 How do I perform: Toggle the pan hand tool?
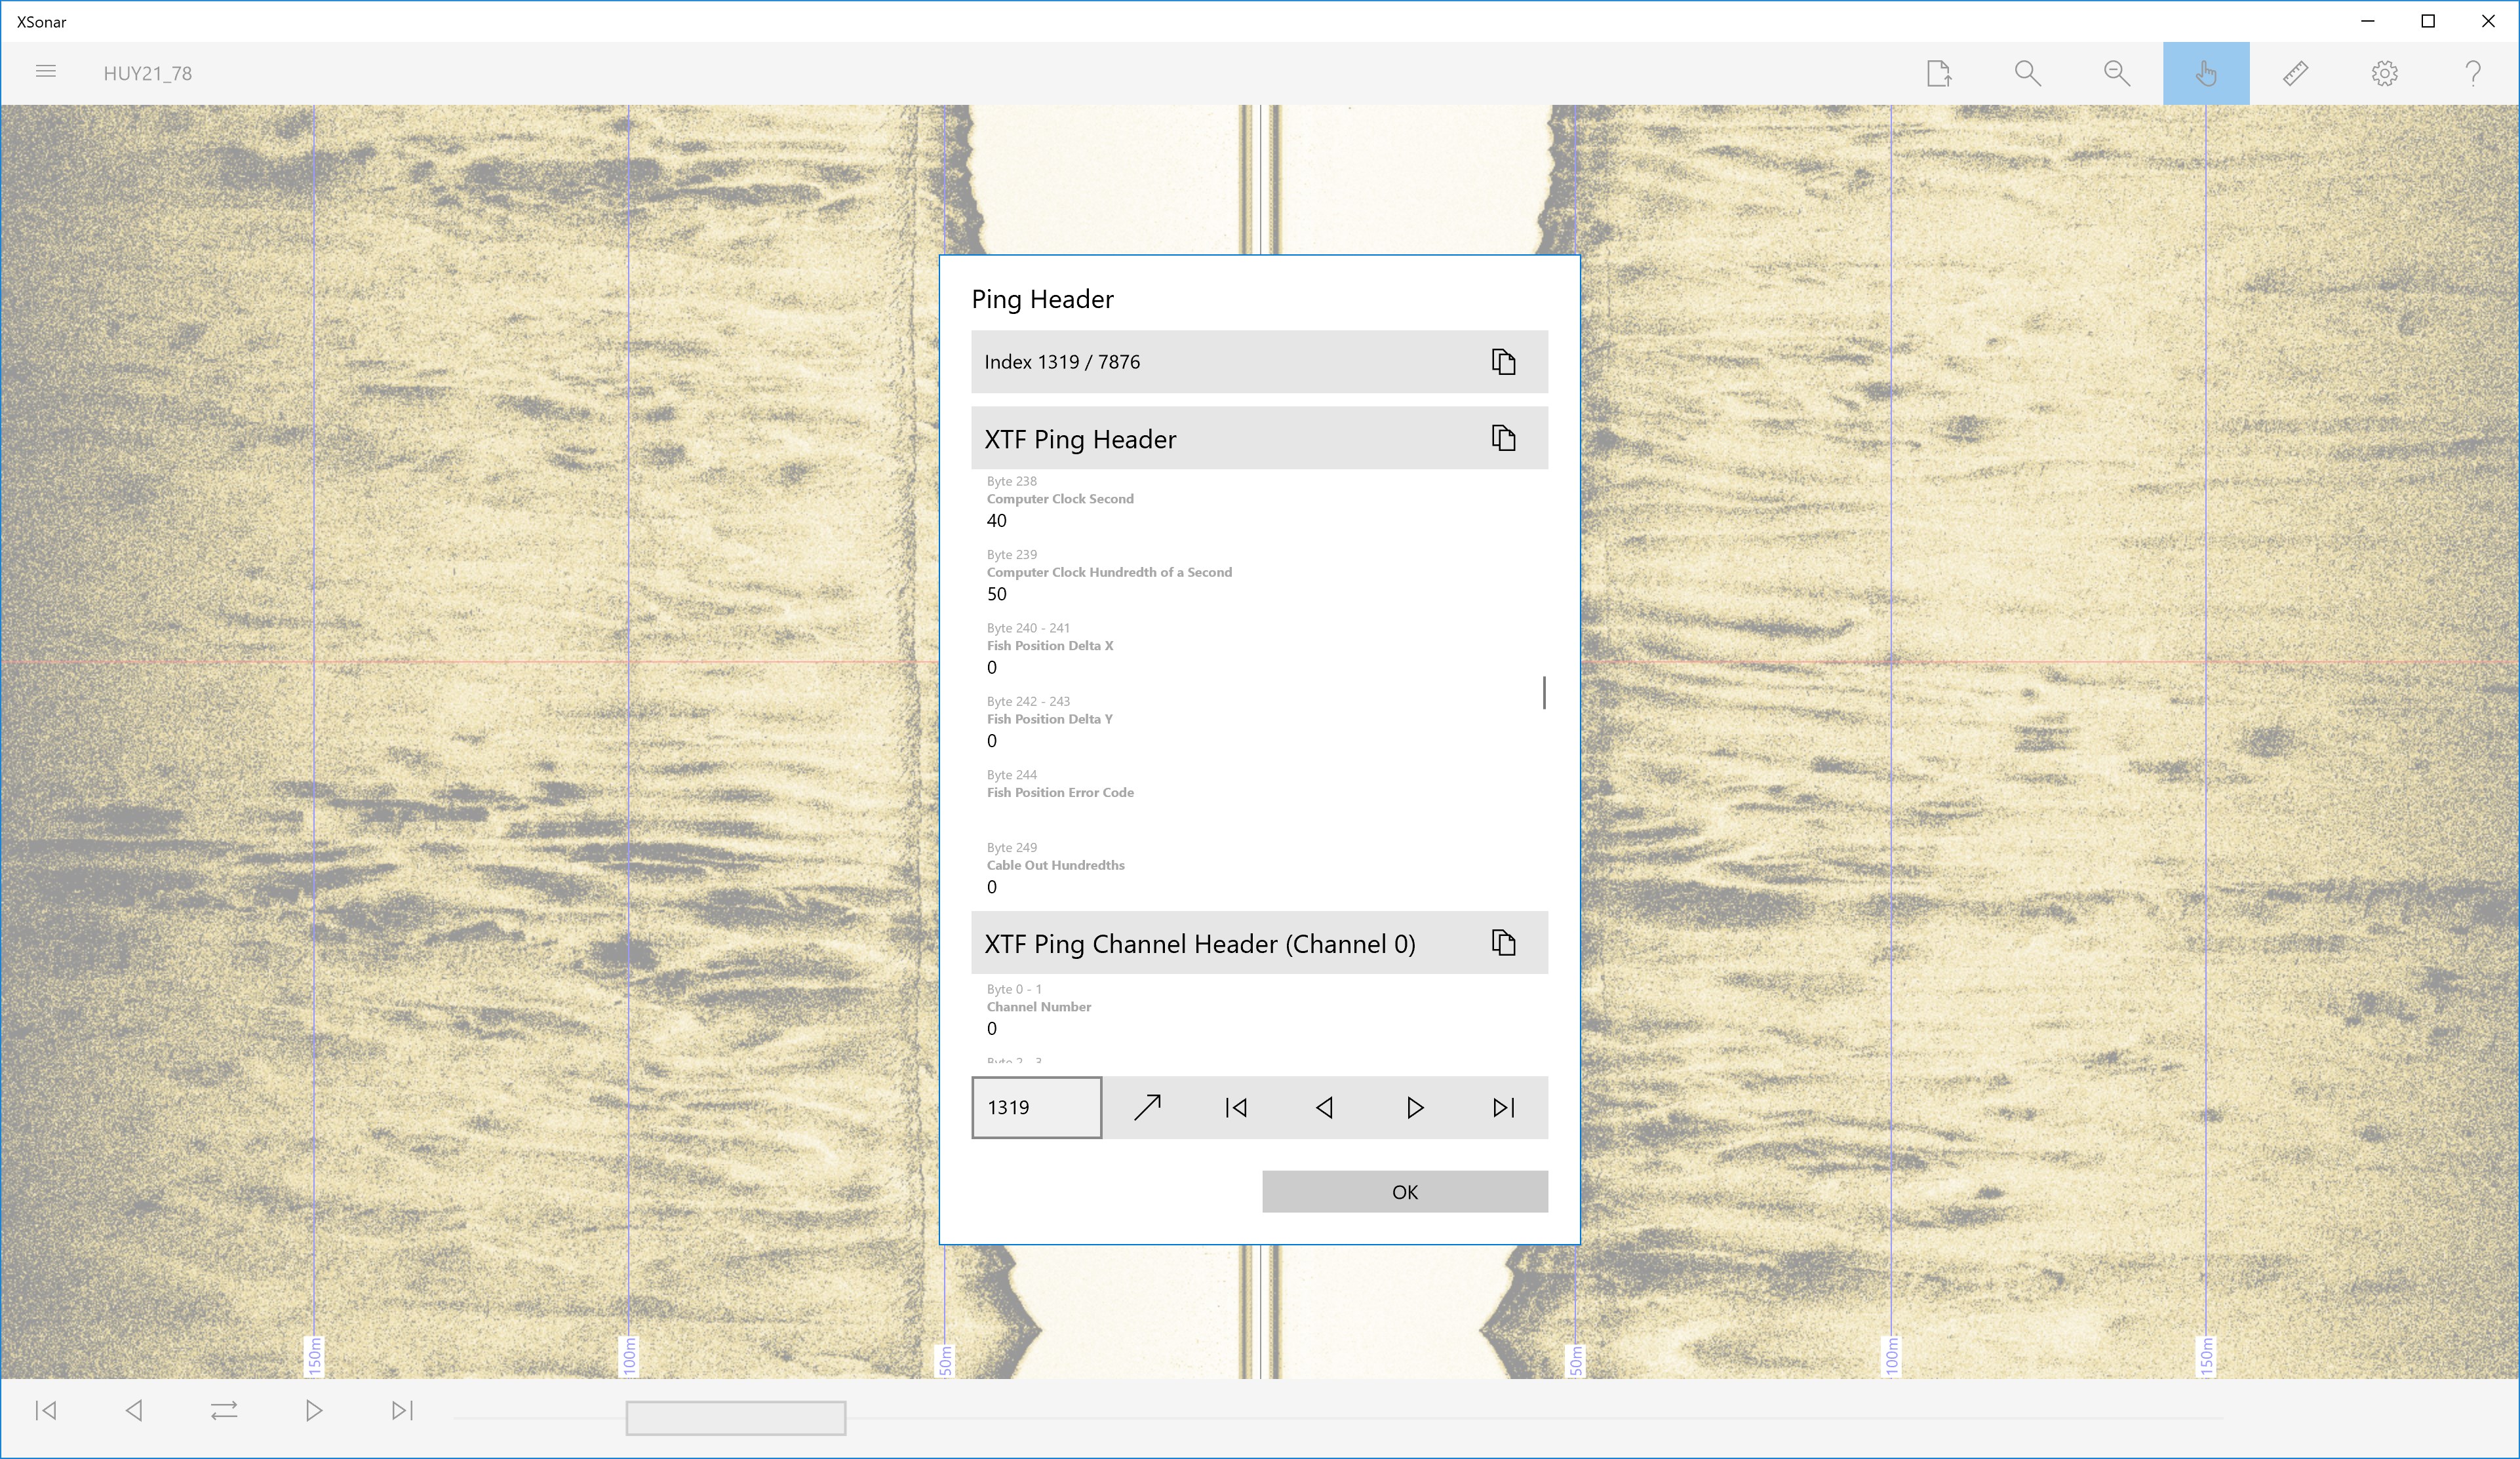pyautogui.click(x=2205, y=73)
